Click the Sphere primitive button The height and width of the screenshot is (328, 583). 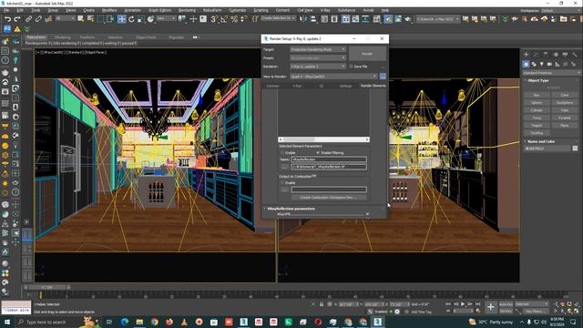537,103
